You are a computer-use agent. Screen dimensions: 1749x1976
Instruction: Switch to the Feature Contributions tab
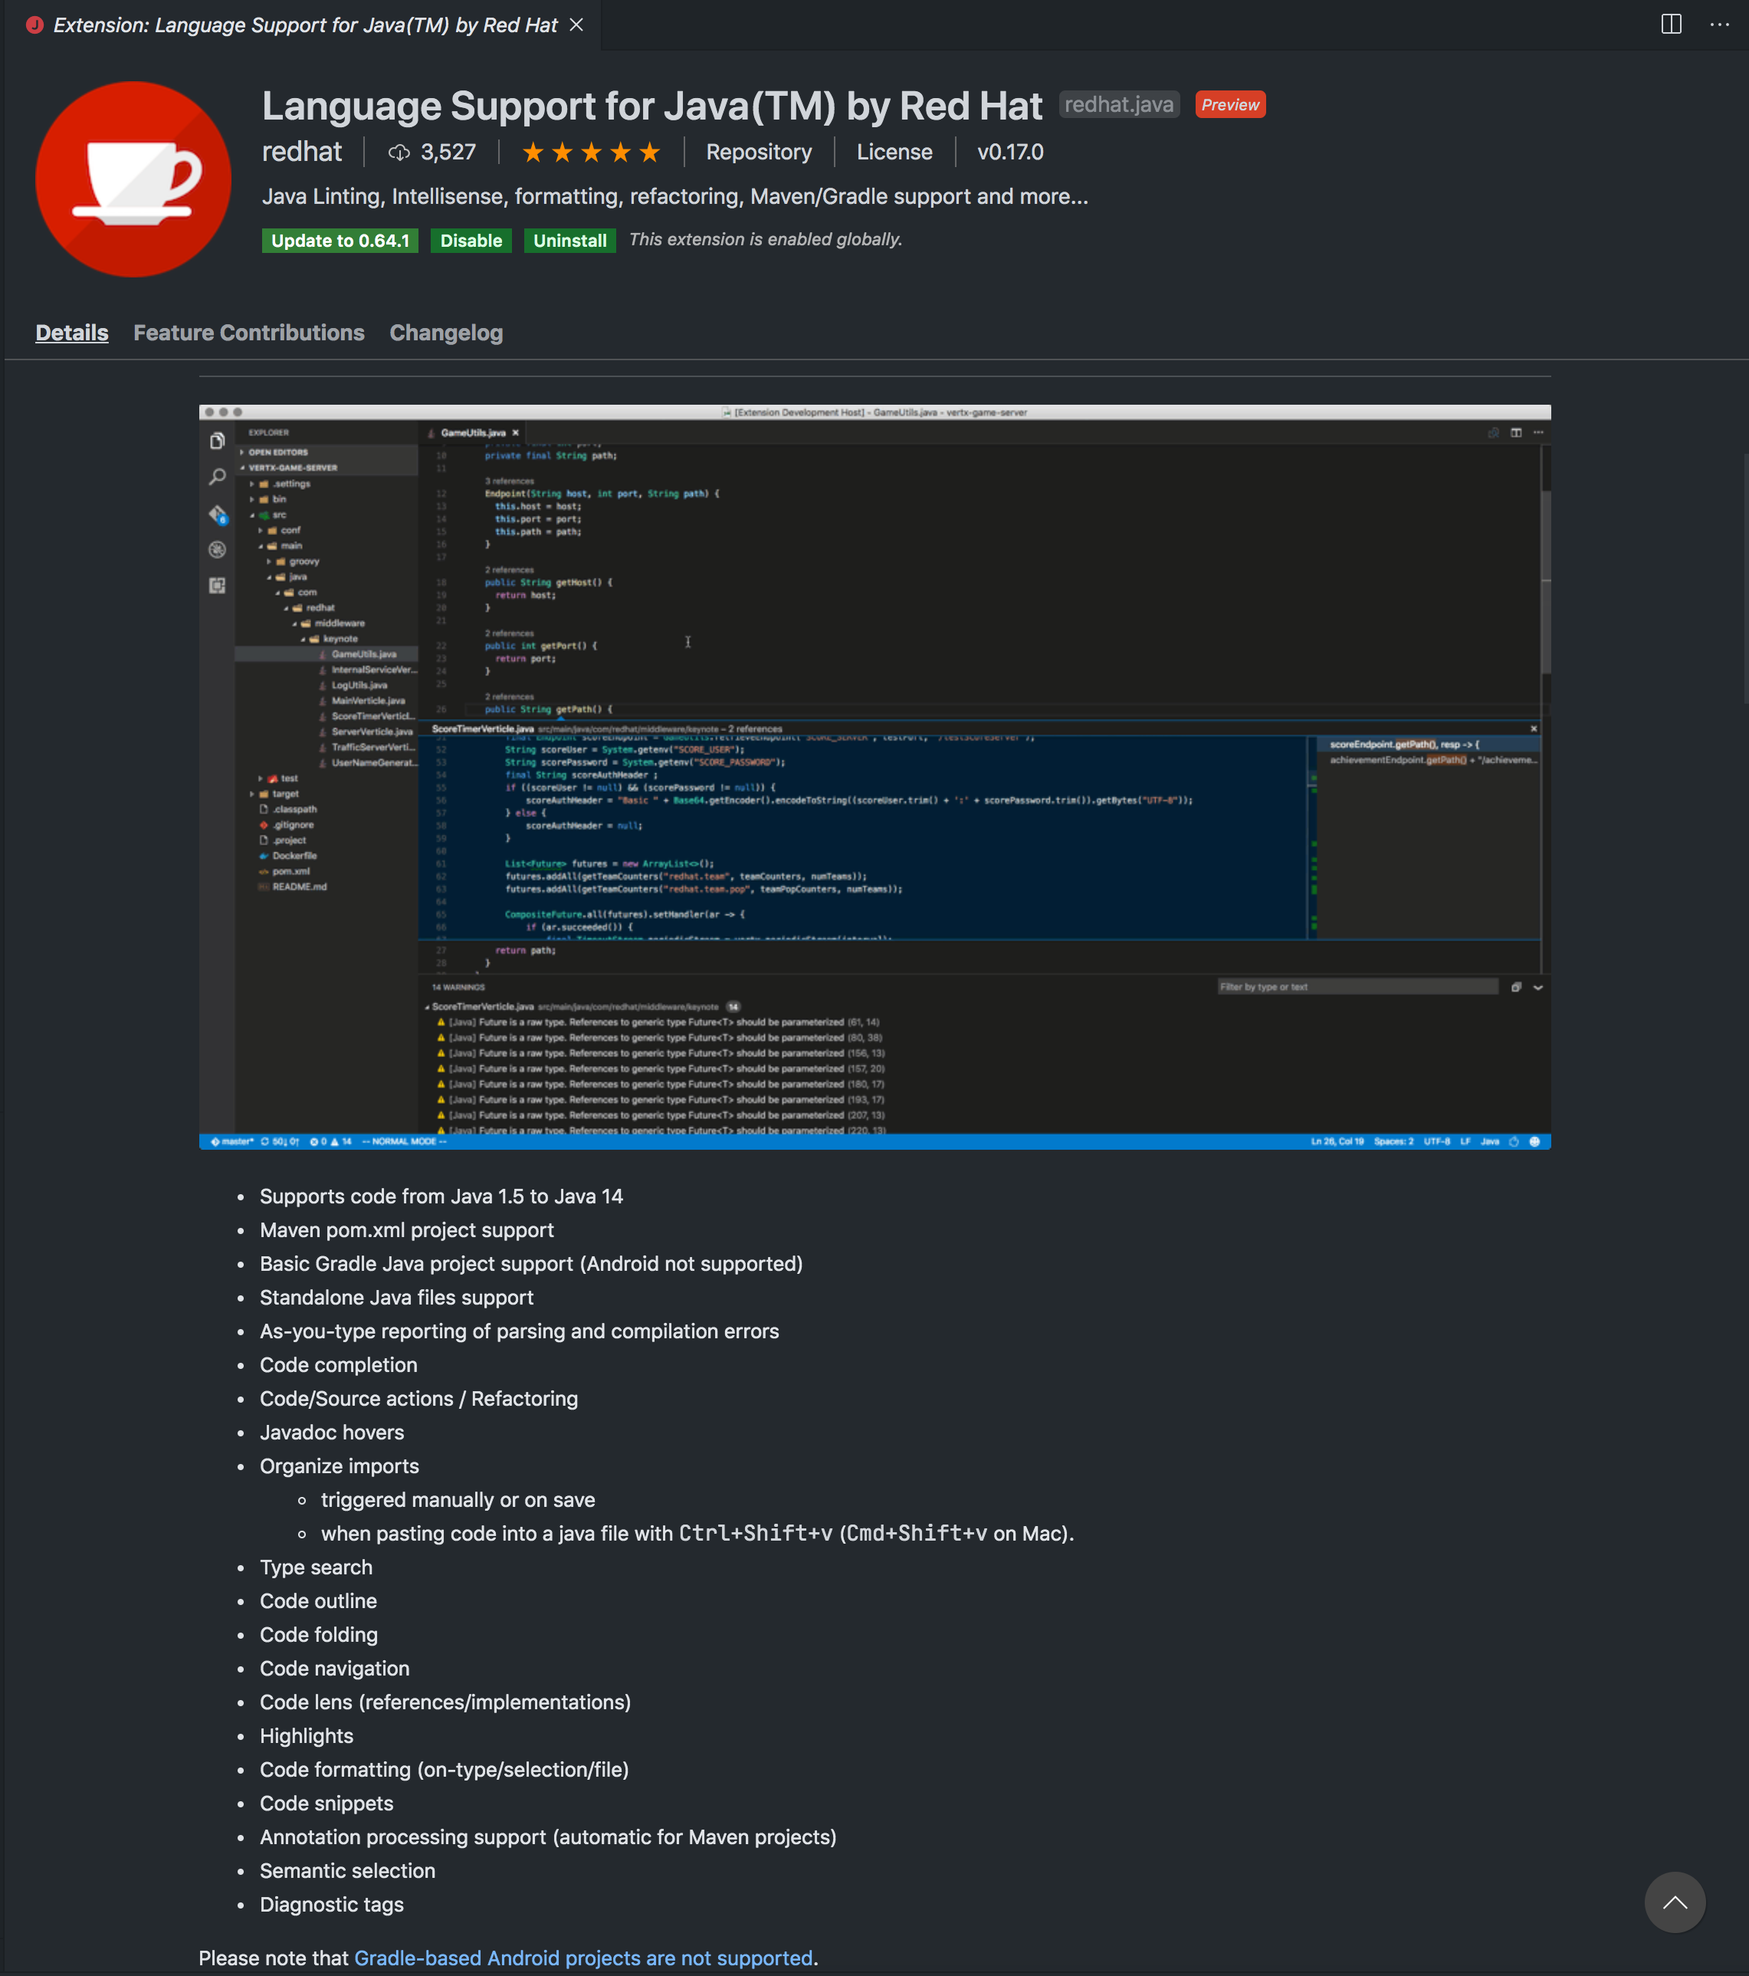(x=248, y=333)
